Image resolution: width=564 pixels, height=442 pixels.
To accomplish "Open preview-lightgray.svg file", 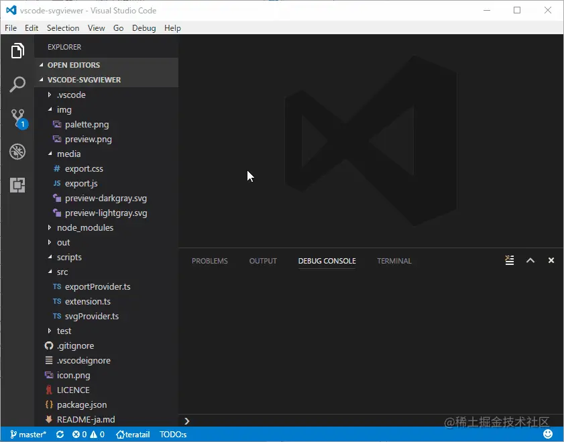I will (x=107, y=213).
